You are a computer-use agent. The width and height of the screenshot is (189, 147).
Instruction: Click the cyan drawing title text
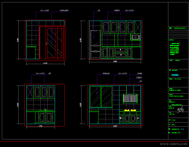pyautogui.click(x=175, y=75)
